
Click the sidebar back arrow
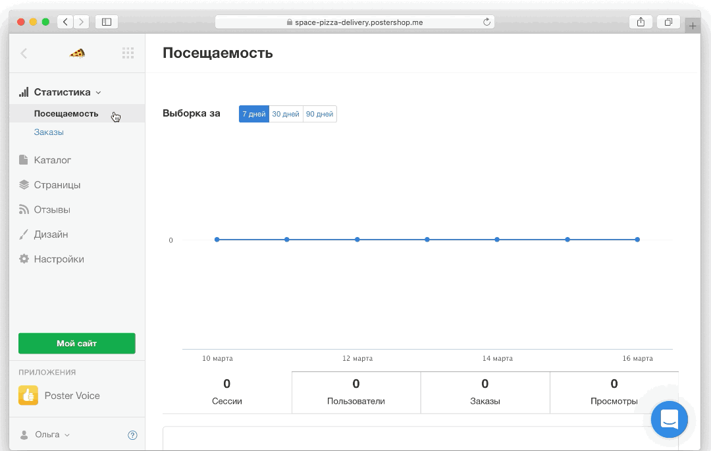pos(24,53)
